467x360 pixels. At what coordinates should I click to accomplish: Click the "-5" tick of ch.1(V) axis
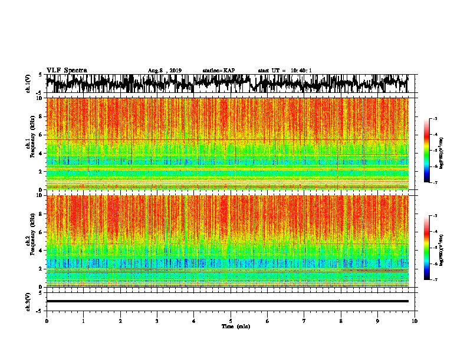pos(40,93)
